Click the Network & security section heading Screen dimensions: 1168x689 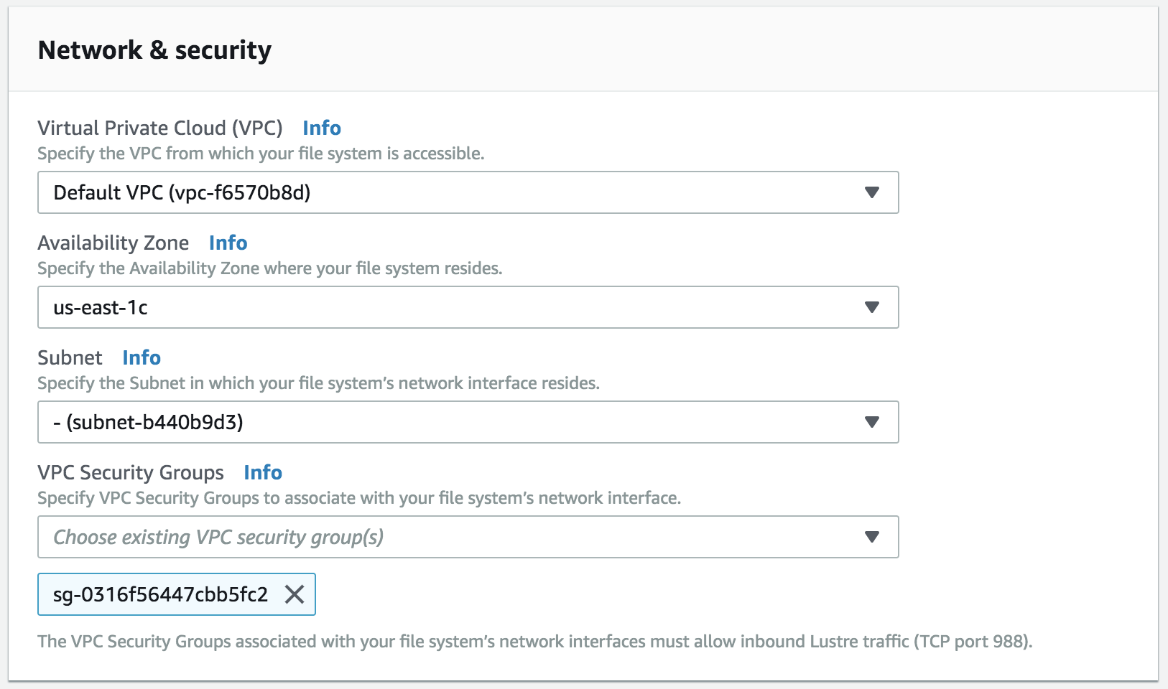pyautogui.click(x=154, y=50)
